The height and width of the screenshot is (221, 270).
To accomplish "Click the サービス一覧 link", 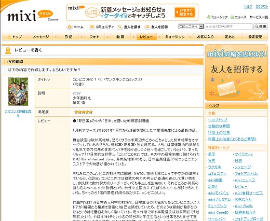I will [x=259, y=17].
